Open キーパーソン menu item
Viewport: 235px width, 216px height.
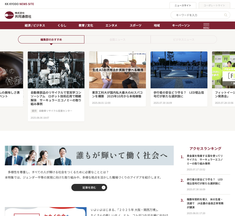click(181, 25)
